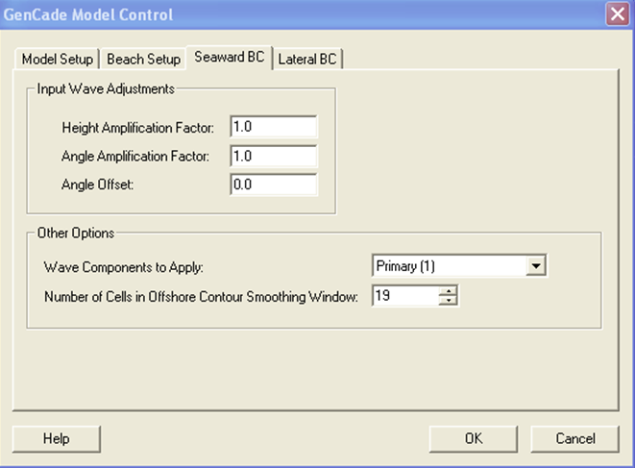Select the Seaward BC tab
The height and width of the screenshot is (468, 635).
click(230, 57)
